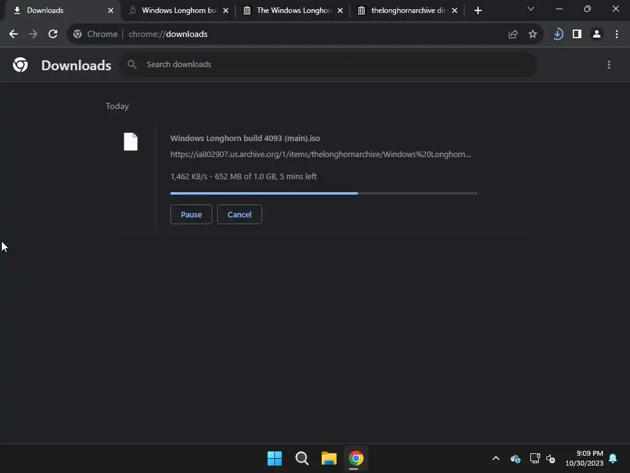Close The Windows Longhorn archive tab
This screenshot has width=630, height=473.
tap(340, 10)
